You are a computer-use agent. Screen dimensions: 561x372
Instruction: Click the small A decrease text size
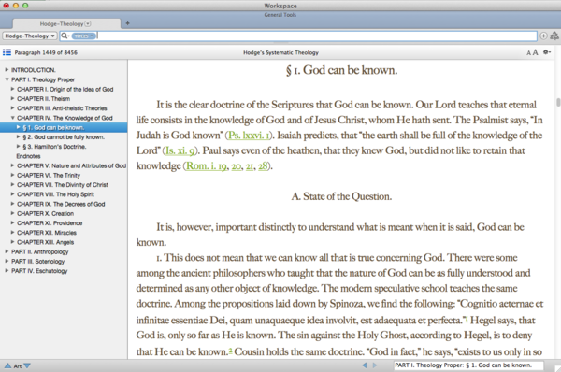(528, 53)
